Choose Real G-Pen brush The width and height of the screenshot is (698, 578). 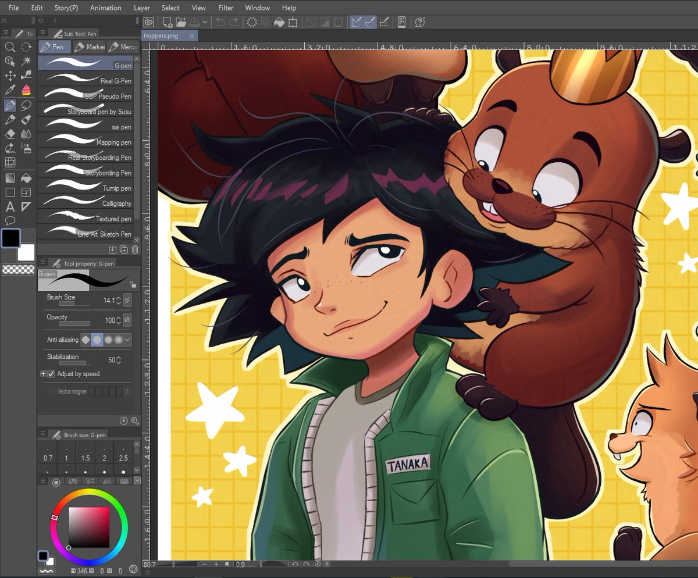(86, 78)
